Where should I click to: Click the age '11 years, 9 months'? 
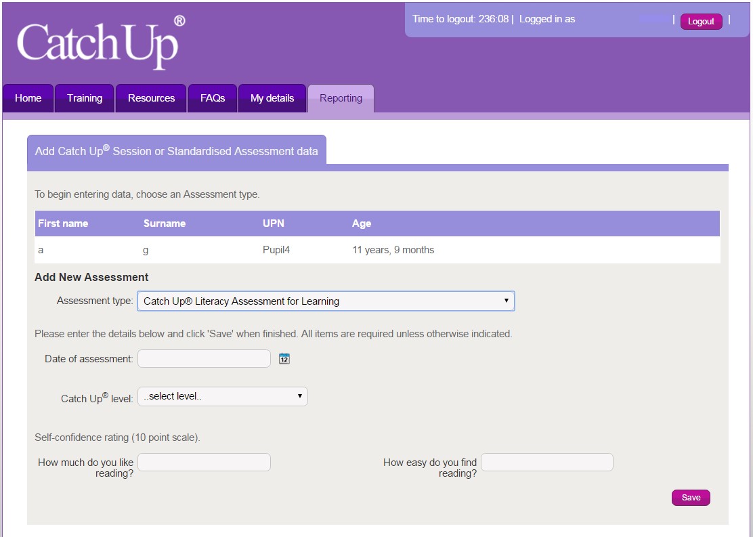(393, 250)
